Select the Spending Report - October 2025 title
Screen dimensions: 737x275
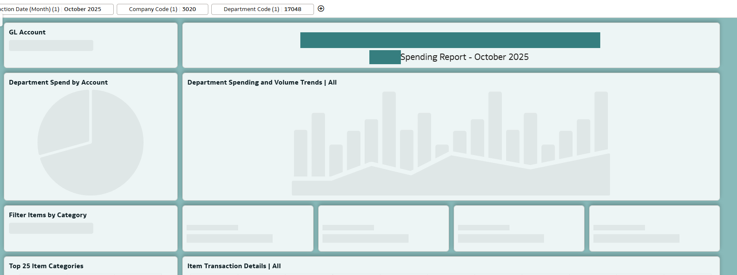(464, 57)
